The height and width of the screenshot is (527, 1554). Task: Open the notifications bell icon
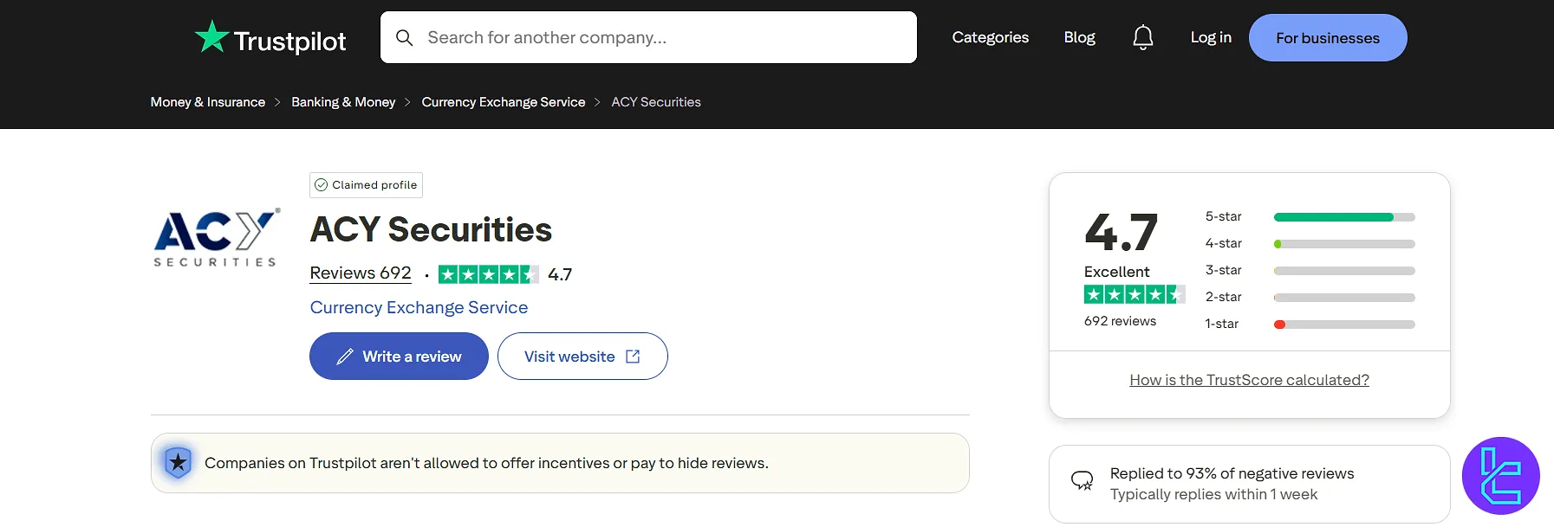[1142, 37]
